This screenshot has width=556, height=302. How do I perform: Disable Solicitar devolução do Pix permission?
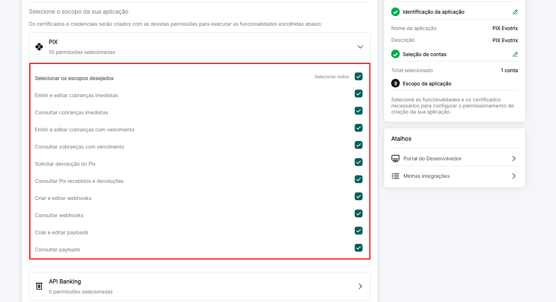tap(358, 162)
